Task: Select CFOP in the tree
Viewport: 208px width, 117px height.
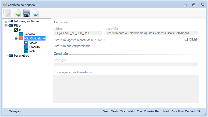Action: point(33,43)
